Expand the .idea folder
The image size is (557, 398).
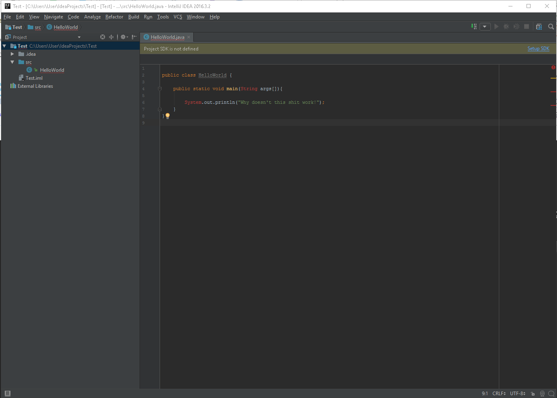[x=12, y=54]
